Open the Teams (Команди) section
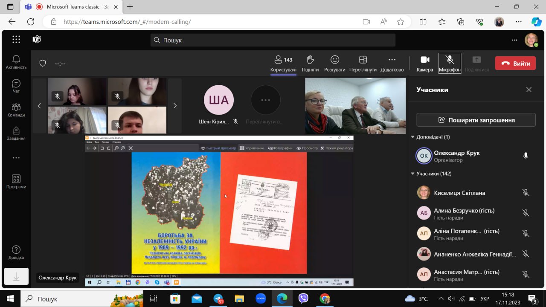This screenshot has width=546, height=307. click(16, 110)
